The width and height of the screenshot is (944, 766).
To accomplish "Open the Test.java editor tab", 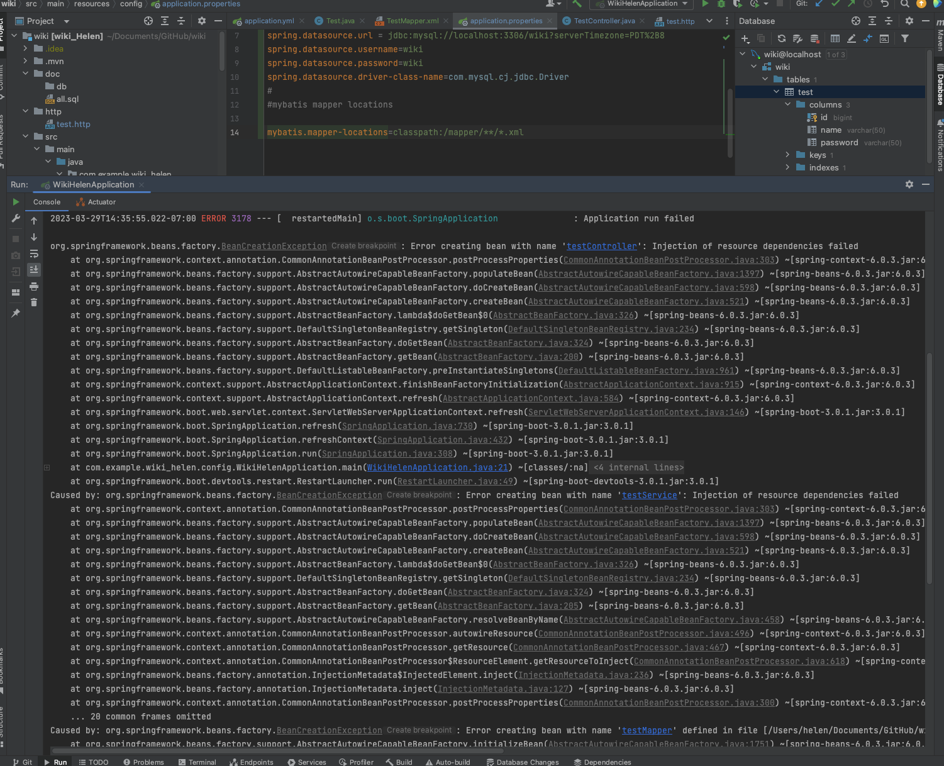I will coord(340,21).
